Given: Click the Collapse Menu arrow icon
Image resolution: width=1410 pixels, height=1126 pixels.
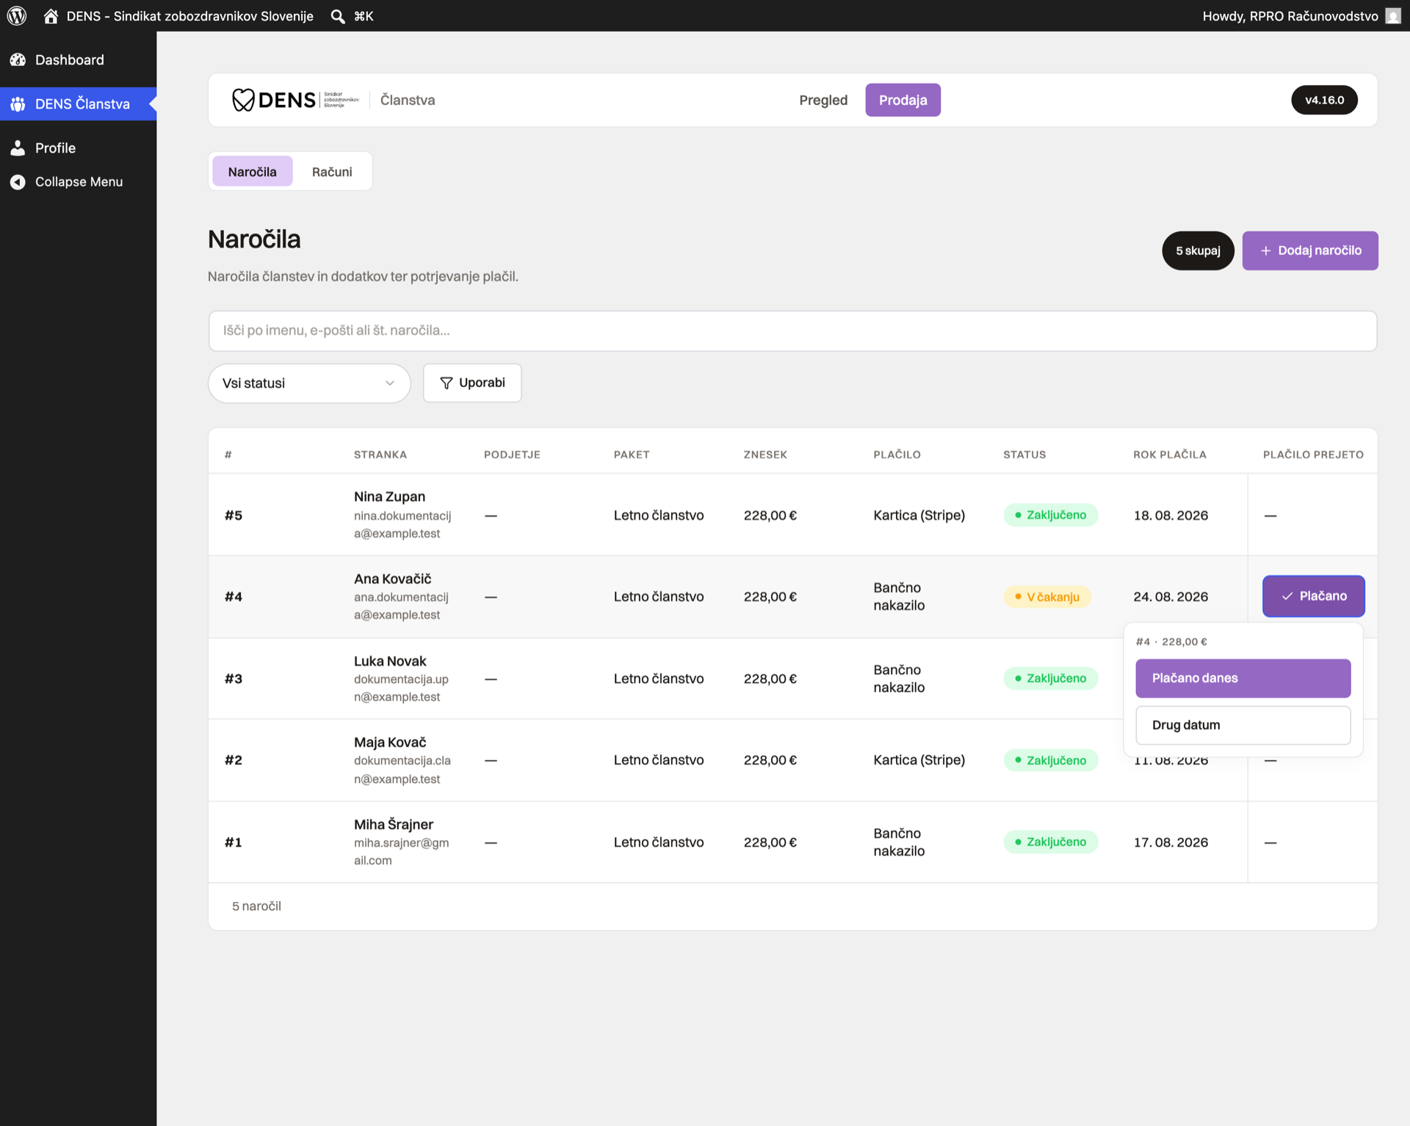Looking at the screenshot, I should pos(18,181).
